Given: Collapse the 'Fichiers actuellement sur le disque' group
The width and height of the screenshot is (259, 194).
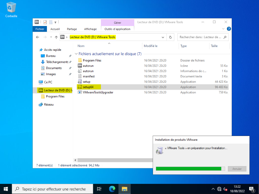Looking at the screenshot, I should pos(76,54).
